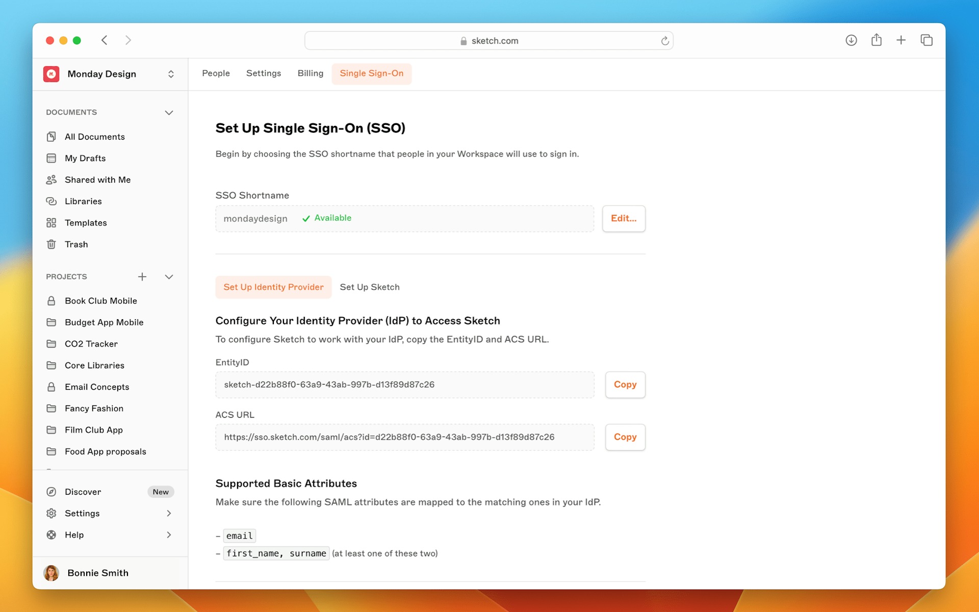Click the My Drafts icon
The image size is (979, 612).
coord(51,158)
